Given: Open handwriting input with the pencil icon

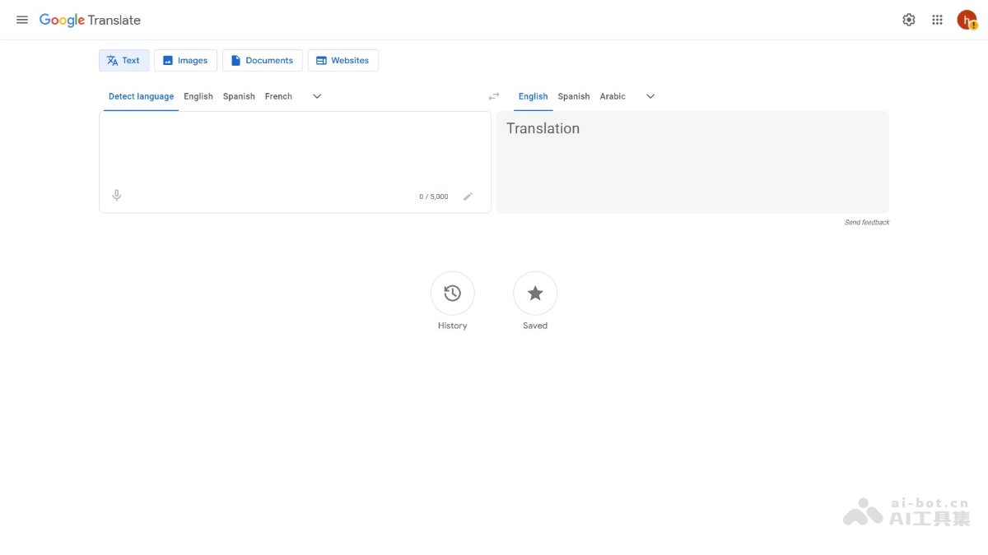Looking at the screenshot, I should click(x=468, y=196).
